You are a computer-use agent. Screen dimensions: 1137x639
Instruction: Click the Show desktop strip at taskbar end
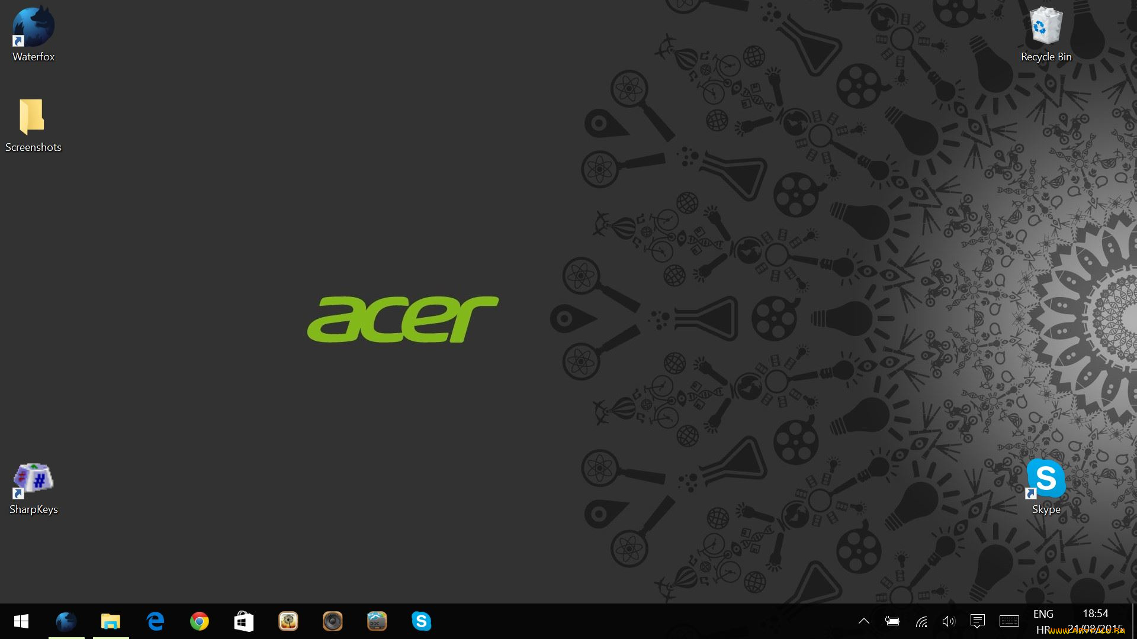coord(1134,621)
